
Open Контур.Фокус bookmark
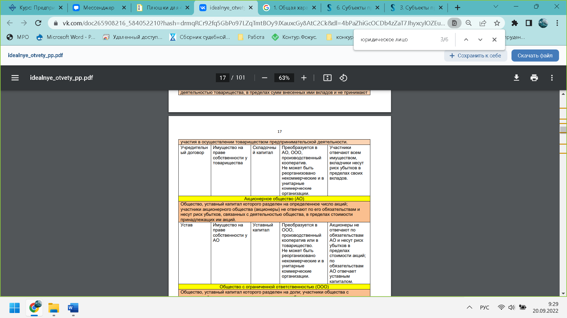pos(295,37)
